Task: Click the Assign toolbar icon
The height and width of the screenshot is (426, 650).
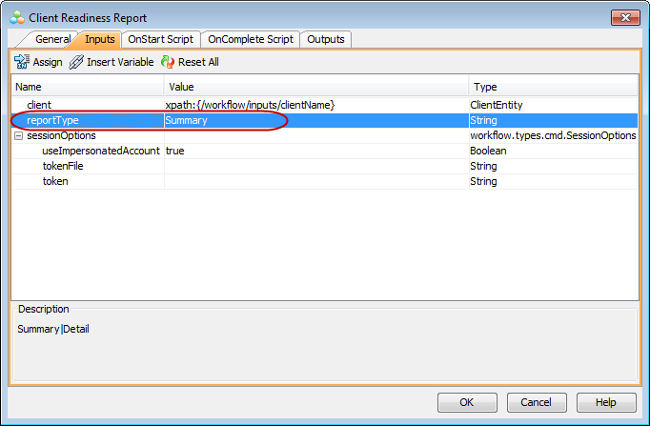Action: point(22,62)
